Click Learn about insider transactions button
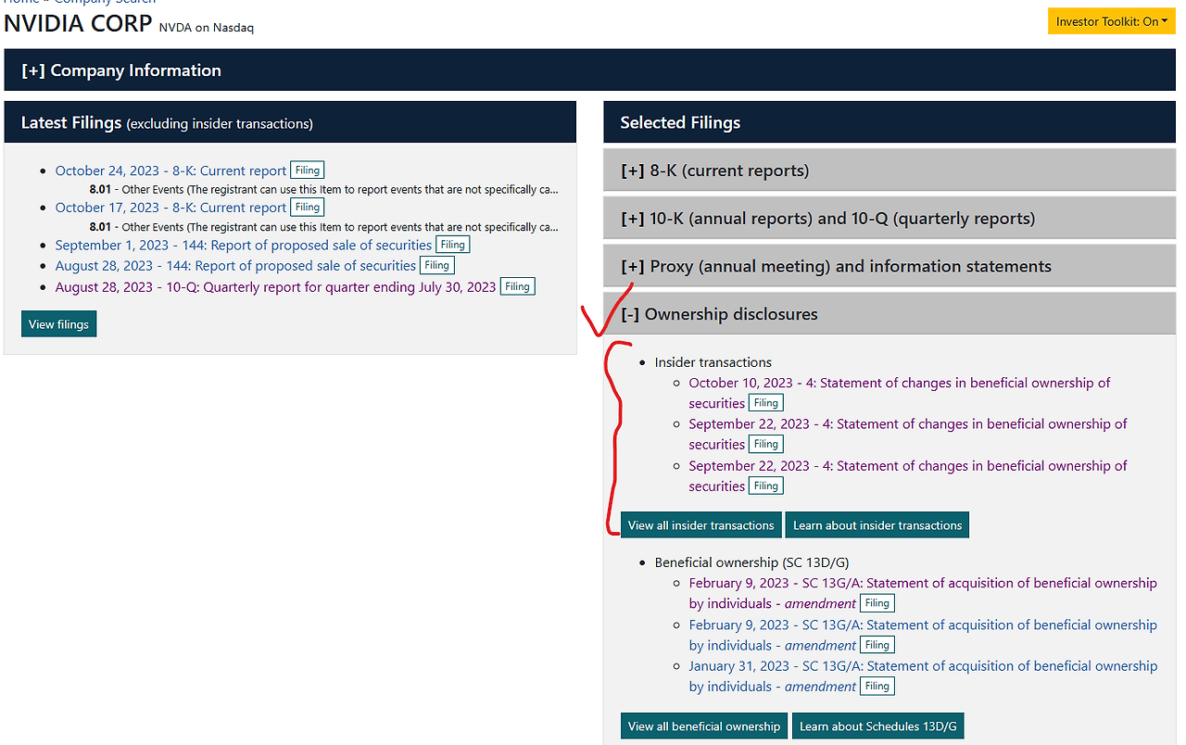Screen dimensions: 1186x745 [x=877, y=525]
